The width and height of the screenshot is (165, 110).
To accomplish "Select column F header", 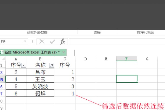I will point(127,59).
